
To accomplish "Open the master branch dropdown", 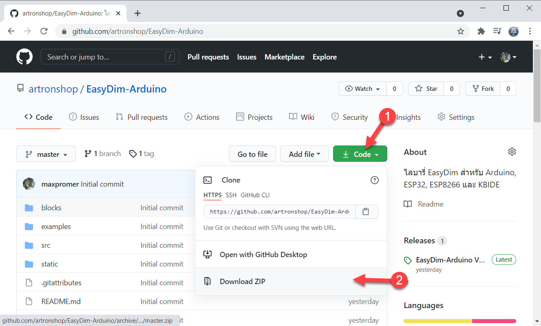I will [x=46, y=154].
